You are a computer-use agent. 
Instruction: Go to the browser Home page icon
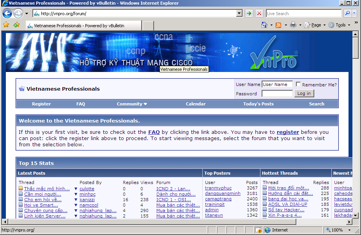(264, 25)
